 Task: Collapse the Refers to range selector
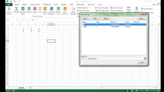coord(145,59)
